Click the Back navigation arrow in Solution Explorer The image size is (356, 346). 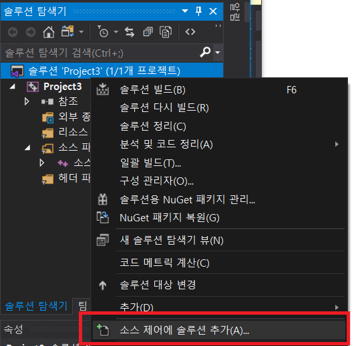(13, 32)
